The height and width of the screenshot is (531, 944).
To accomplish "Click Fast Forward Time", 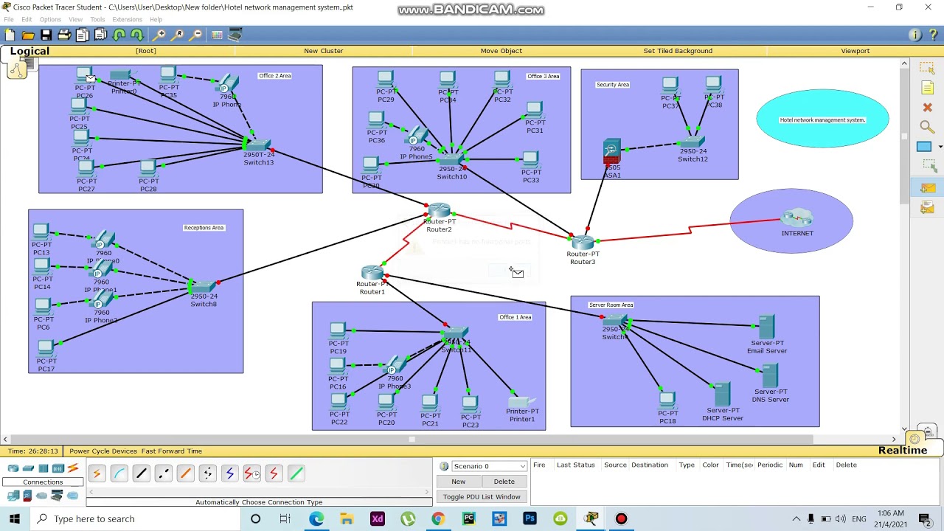I will coord(172,451).
